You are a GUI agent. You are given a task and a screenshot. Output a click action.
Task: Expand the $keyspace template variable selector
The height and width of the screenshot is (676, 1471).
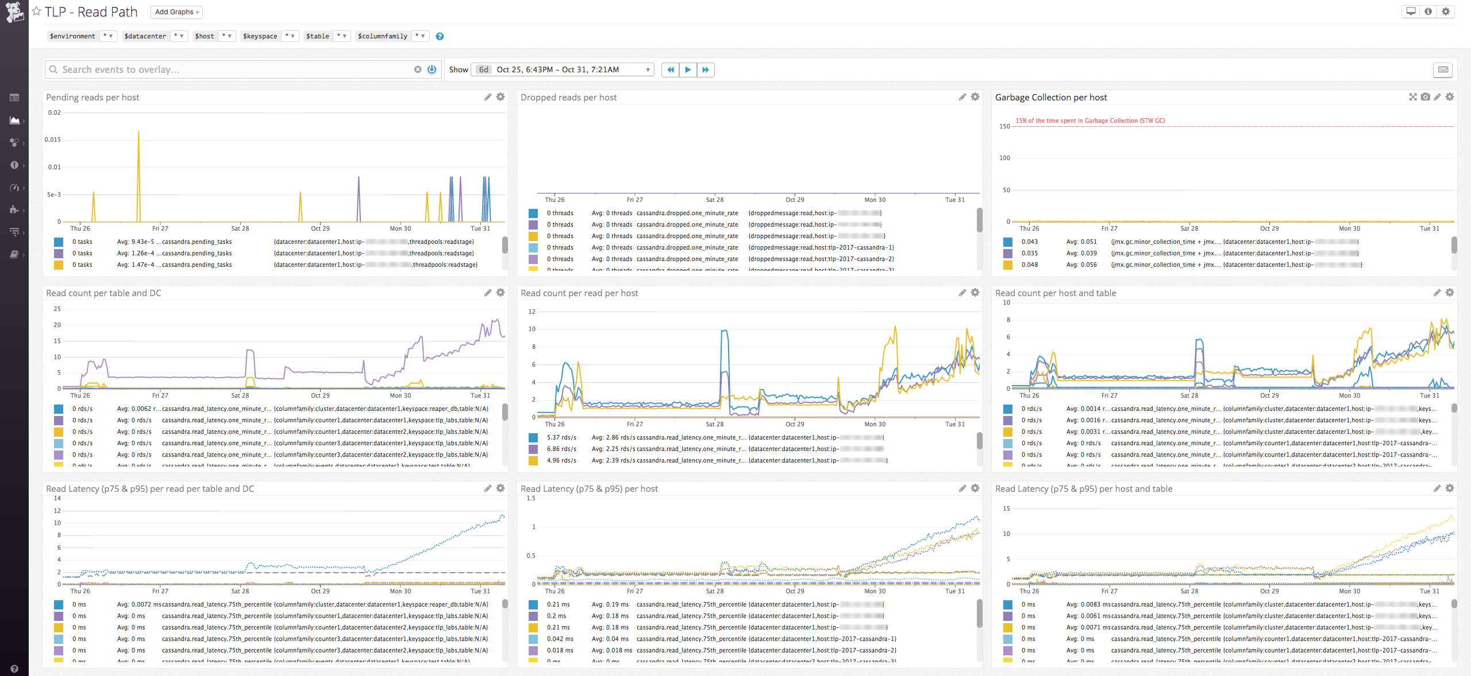pos(291,36)
